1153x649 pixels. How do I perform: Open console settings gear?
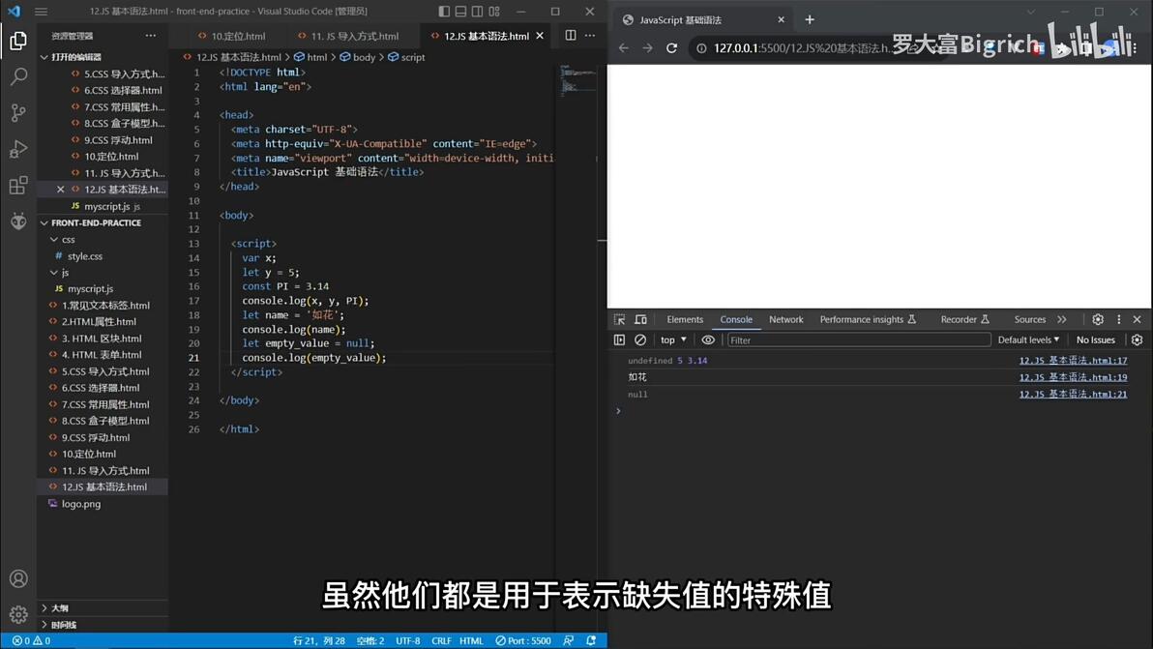pos(1137,340)
